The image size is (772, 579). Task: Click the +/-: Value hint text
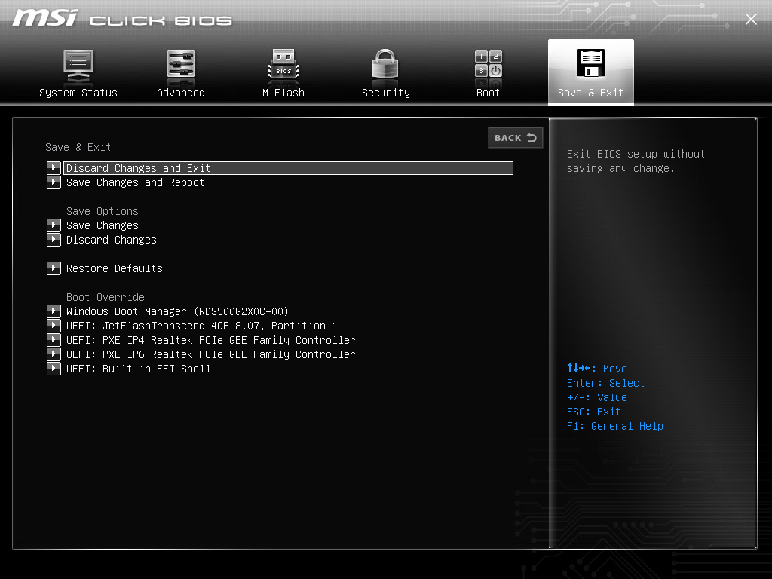click(597, 397)
